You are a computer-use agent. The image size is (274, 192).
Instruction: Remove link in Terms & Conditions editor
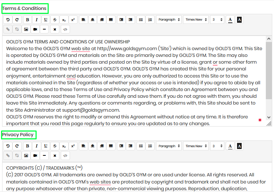[x=17, y=29]
